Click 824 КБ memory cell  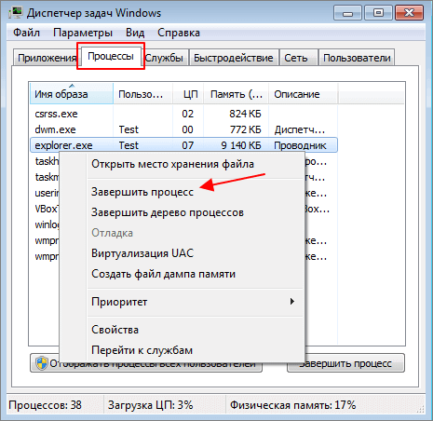coord(245,114)
